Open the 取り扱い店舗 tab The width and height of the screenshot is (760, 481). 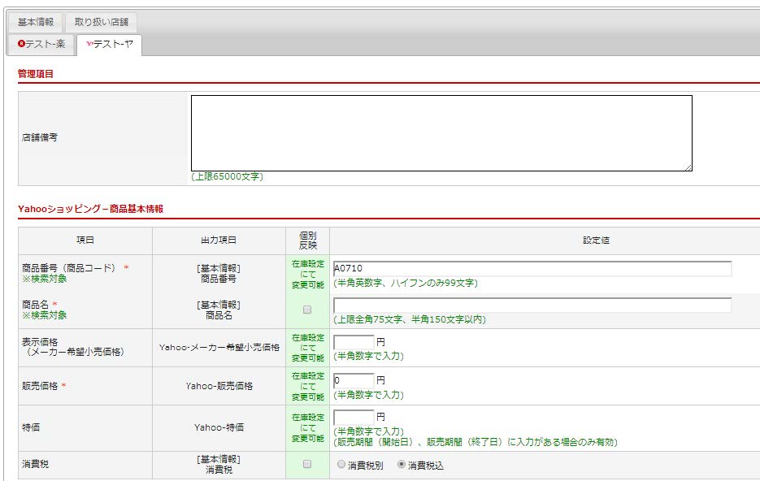[x=102, y=22]
